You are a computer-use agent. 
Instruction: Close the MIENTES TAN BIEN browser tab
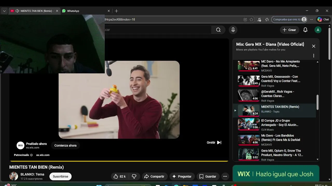click(57, 11)
